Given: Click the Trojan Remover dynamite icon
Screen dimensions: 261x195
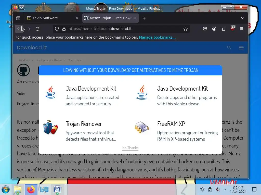Looking at the screenshot, I should click(50, 127).
